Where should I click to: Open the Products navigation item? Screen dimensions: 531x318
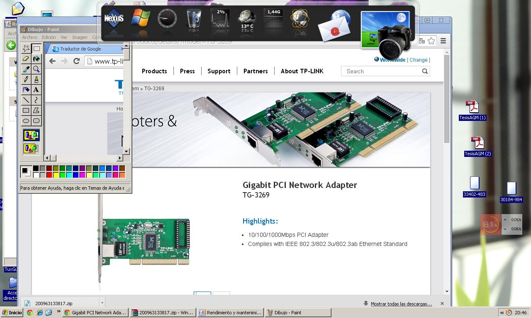154,71
